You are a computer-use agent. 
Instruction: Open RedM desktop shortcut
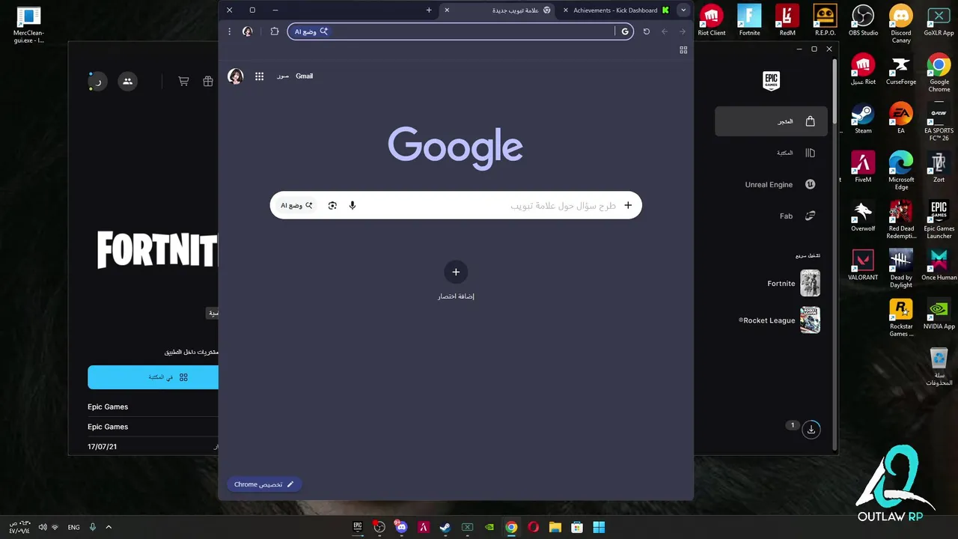[787, 20]
